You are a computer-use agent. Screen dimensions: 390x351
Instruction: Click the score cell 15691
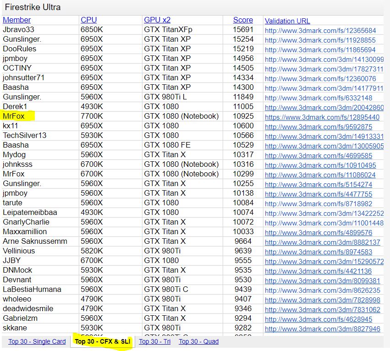pos(243,30)
